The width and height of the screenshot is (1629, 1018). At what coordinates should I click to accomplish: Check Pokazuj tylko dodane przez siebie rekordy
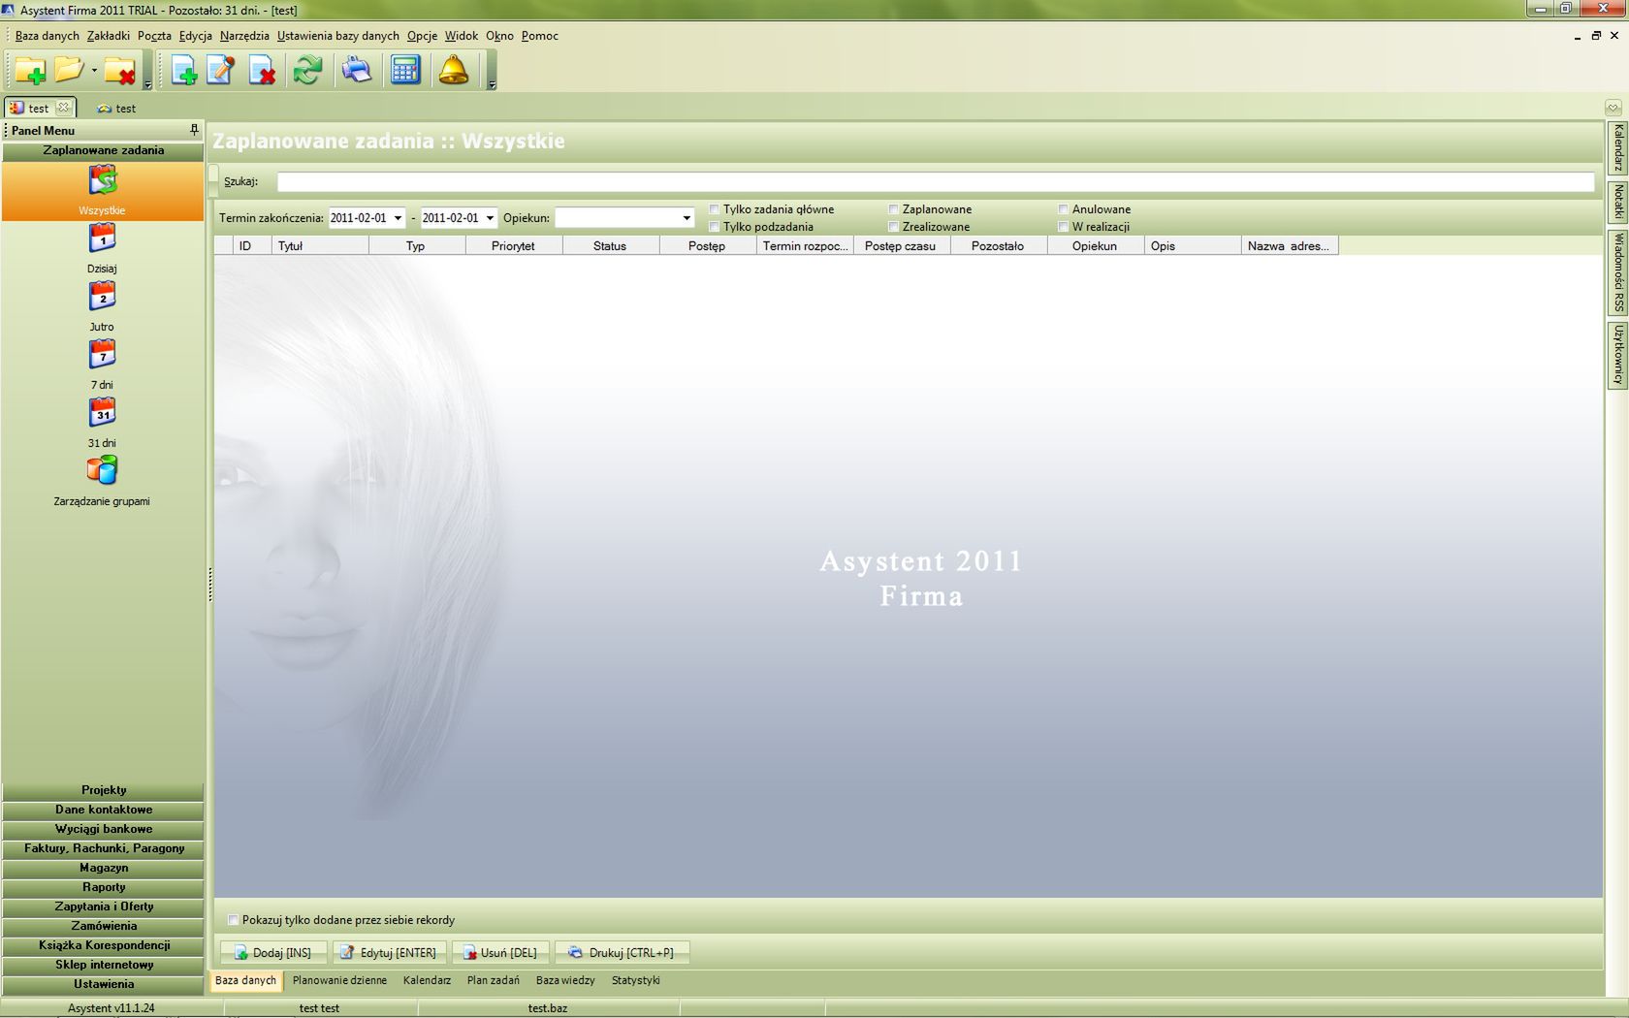coord(233,920)
